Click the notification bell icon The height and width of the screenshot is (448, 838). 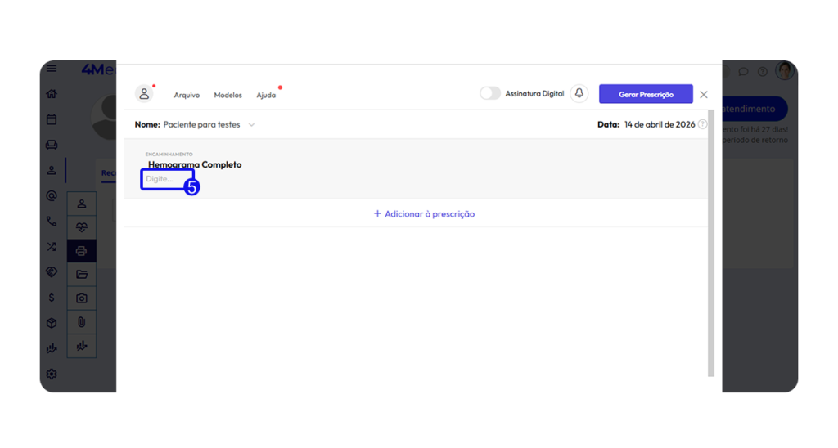[579, 94]
